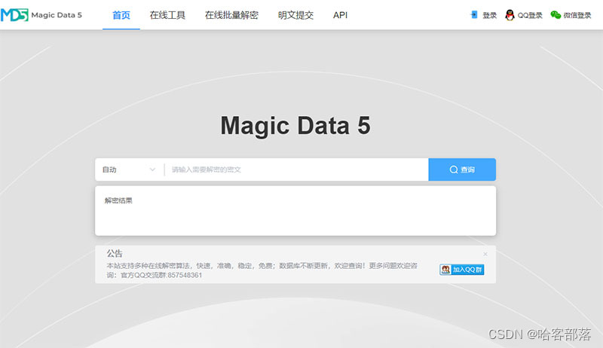This screenshot has height=348, width=603.
Task: Sign in via 微信登录 link
Action: (x=577, y=15)
